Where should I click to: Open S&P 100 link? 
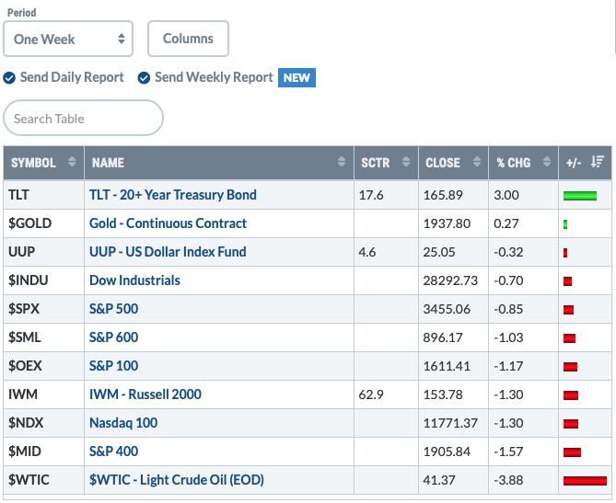(113, 366)
